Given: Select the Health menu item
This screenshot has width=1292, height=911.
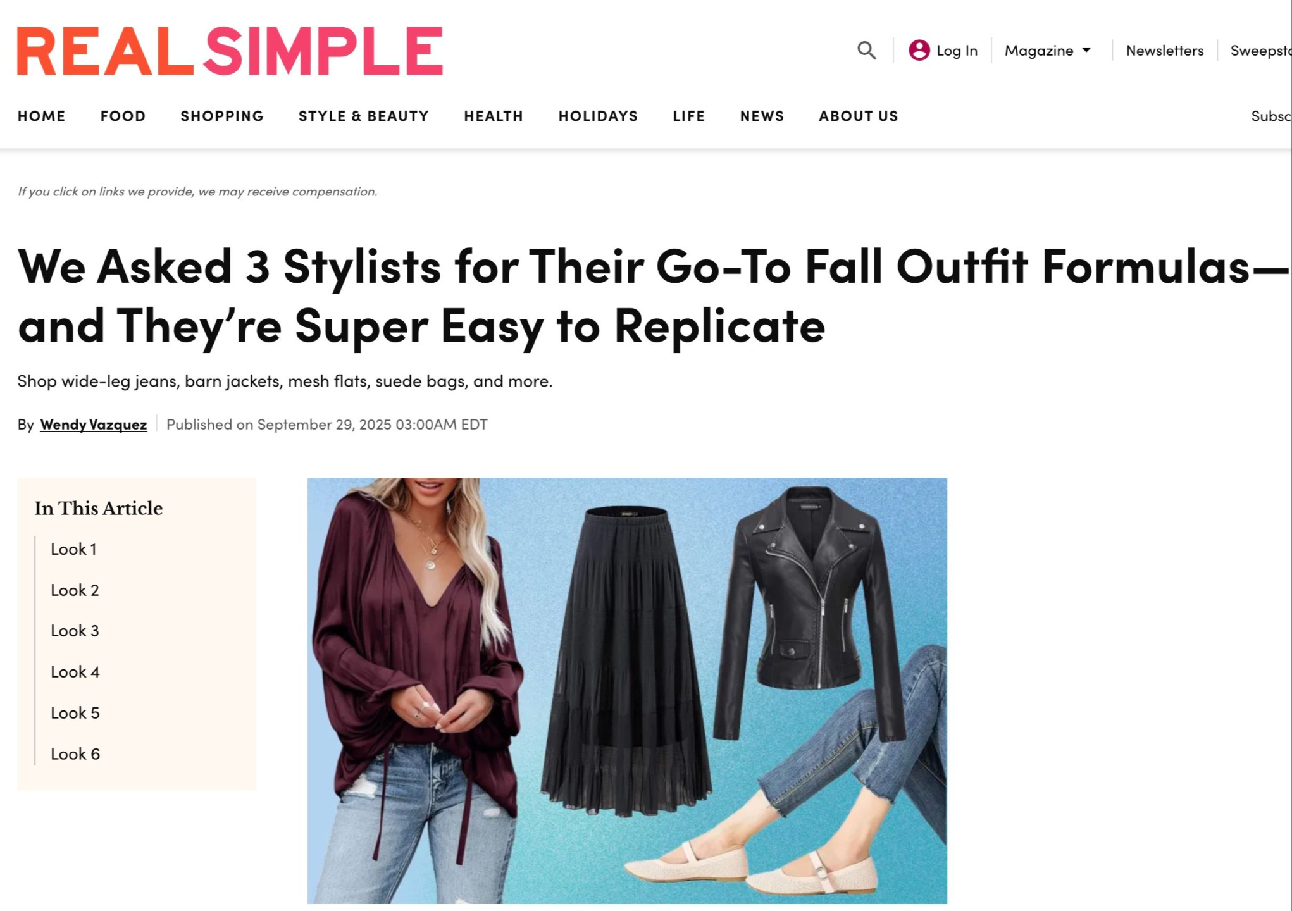Looking at the screenshot, I should (x=494, y=116).
